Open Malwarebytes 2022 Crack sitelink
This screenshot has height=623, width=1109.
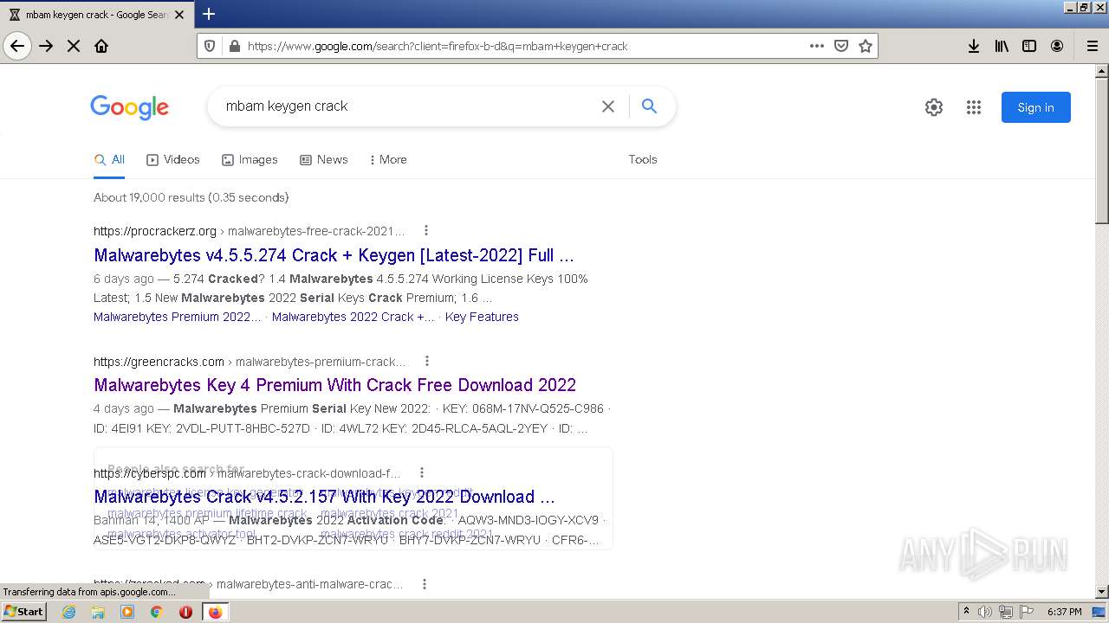353,317
